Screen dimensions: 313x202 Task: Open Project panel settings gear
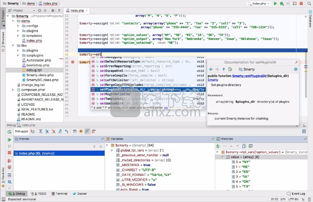point(53,10)
